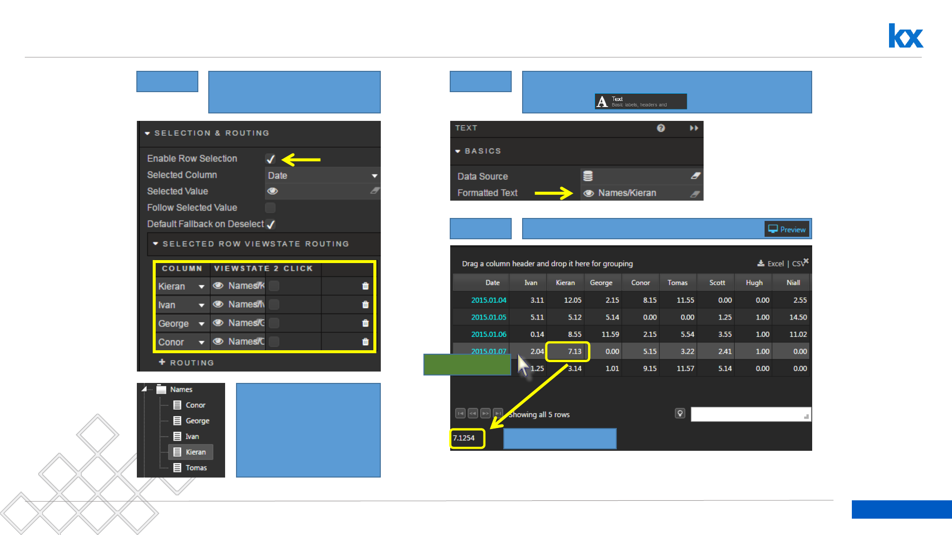The height and width of the screenshot is (535, 952).
Task: Open the Ivan column dropdown
Action: (201, 305)
